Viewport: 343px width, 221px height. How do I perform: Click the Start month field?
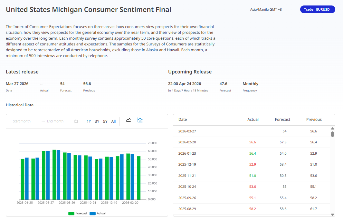[22, 121]
